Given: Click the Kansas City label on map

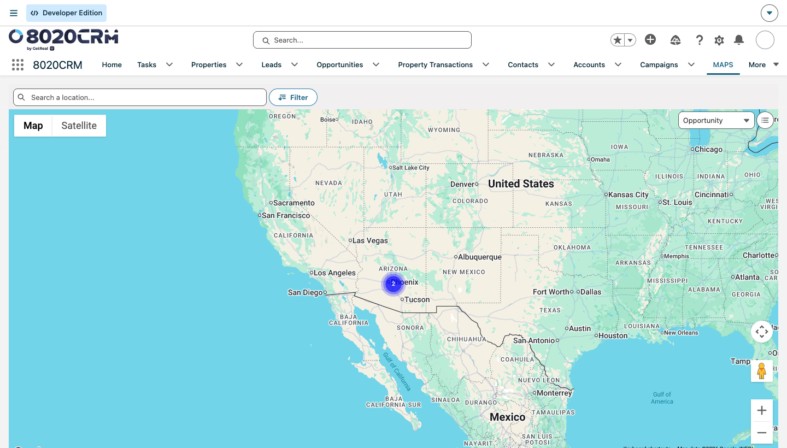Looking at the screenshot, I should [629, 194].
